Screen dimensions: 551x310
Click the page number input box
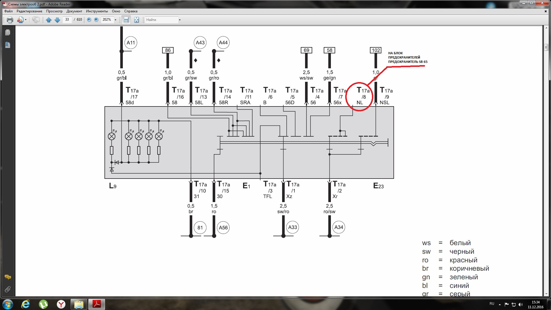pos(67,20)
